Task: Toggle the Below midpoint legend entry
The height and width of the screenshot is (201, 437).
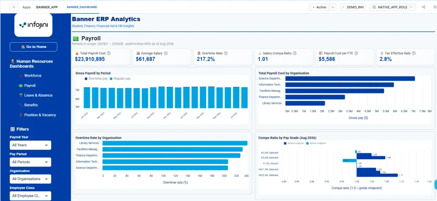Action: [316, 144]
